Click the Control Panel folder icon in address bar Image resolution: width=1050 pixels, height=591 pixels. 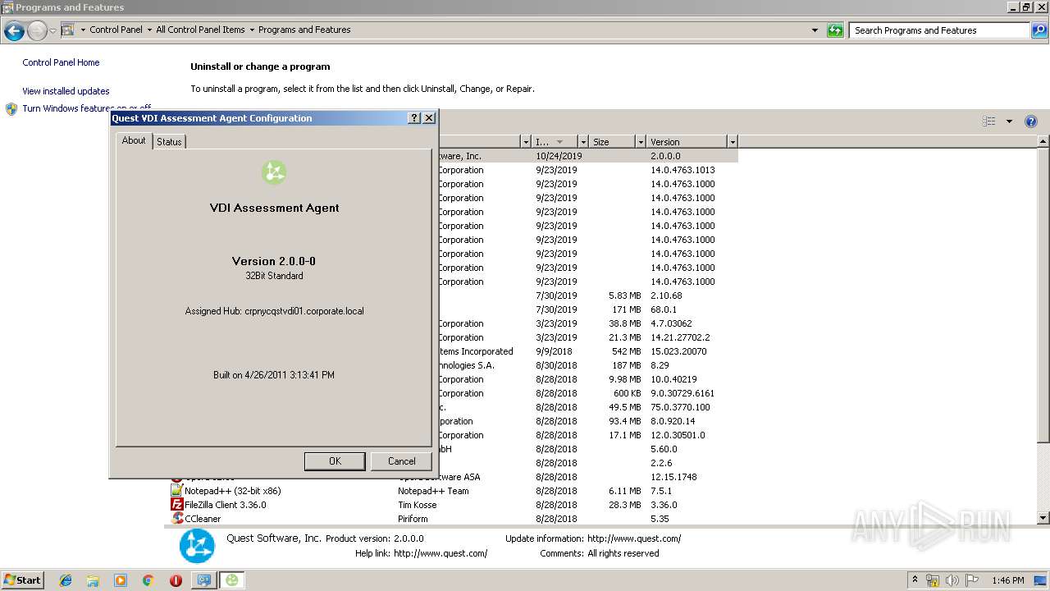pyautogui.click(x=67, y=30)
